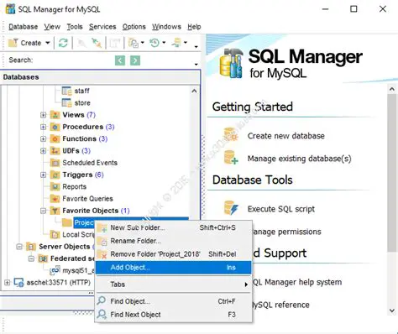Open the View menu
Viewport: 398px width, 334px height.
(52, 27)
